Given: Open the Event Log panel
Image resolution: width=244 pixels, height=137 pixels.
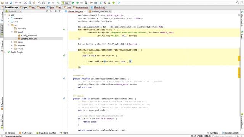Looking at the screenshot, I should click(213, 133).
